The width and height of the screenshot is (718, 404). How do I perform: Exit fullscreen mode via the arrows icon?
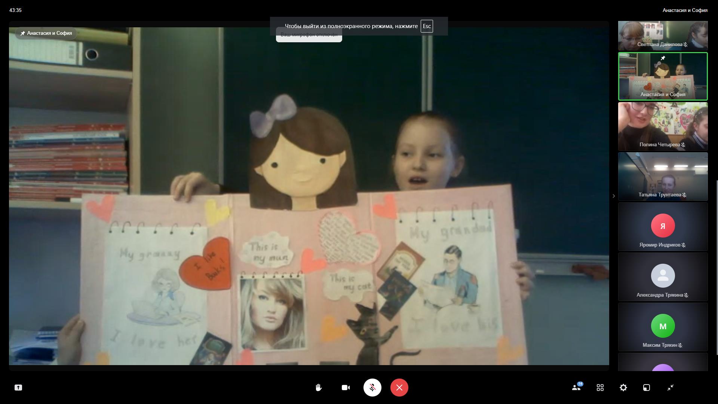[x=670, y=388]
